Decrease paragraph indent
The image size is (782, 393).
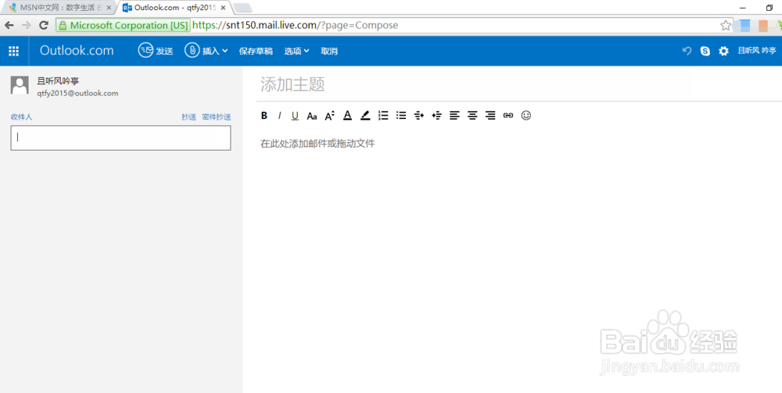tap(419, 116)
